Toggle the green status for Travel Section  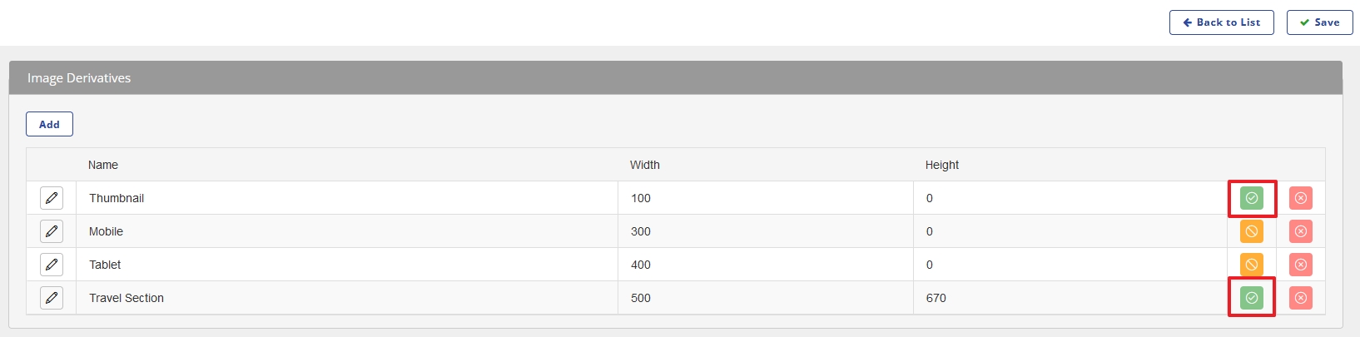pos(1251,298)
